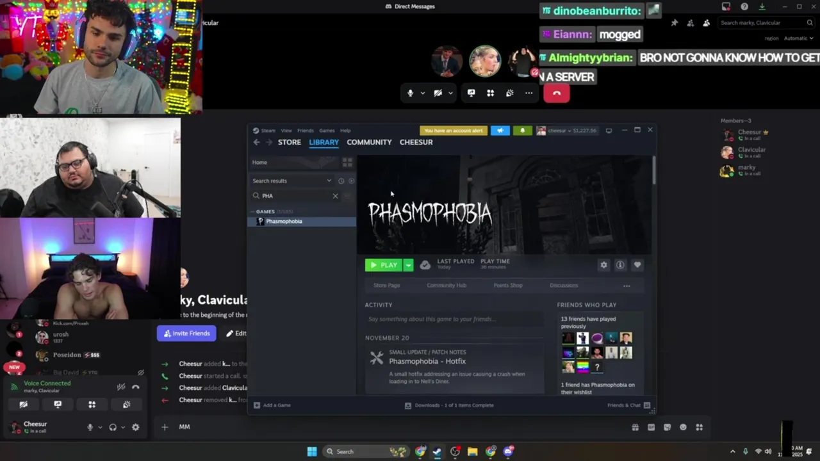Clear the PHA library search
The image size is (820, 461).
[335, 196]
